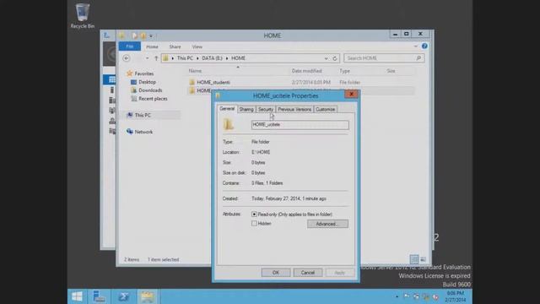Click the File Explorer taskbar icon
Image resolution: width=540 pixels, height=304 pixels.
point(148,296)
